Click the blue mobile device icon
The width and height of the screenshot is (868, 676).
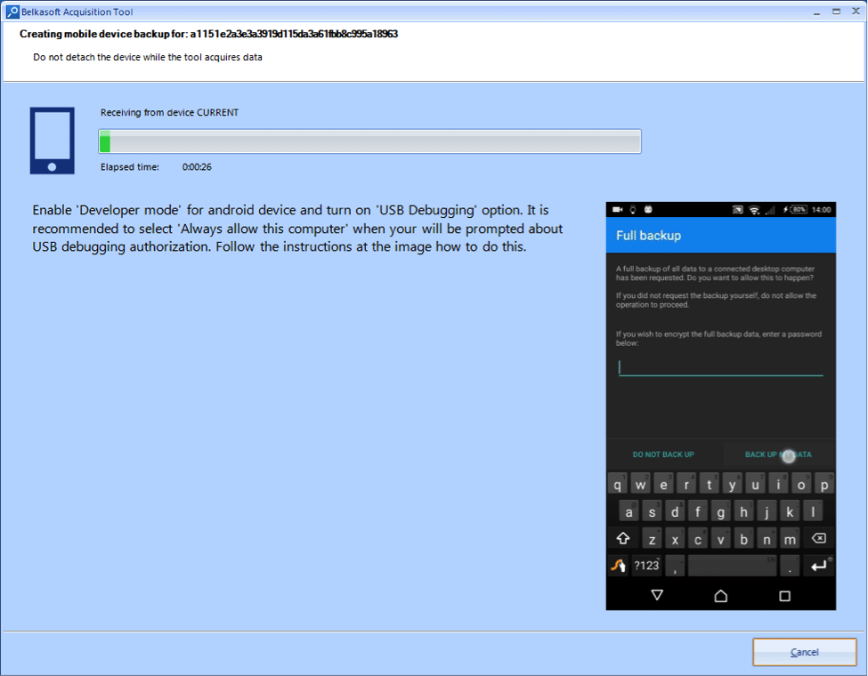tap(52, 141)
